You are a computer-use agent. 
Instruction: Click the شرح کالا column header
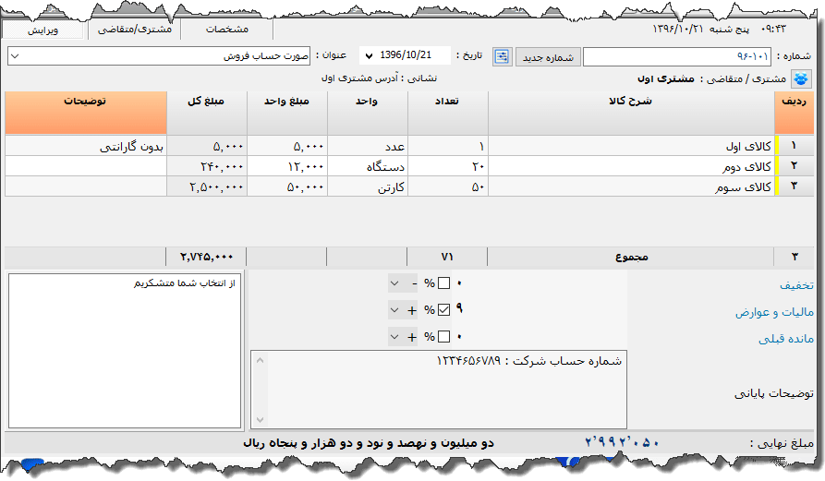click(631, 113)
